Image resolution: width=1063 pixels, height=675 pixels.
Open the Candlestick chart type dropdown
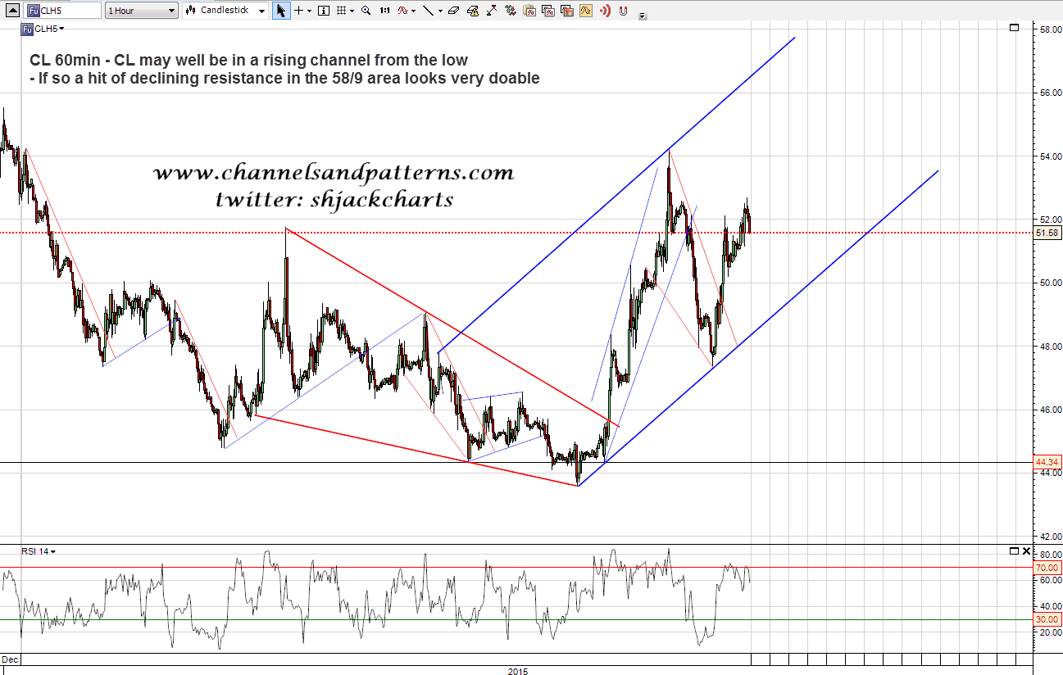(x=225, y=11)
